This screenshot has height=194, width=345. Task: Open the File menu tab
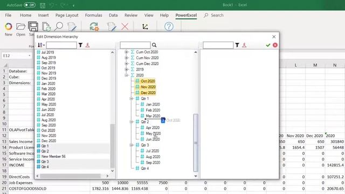tap(8, 15)
